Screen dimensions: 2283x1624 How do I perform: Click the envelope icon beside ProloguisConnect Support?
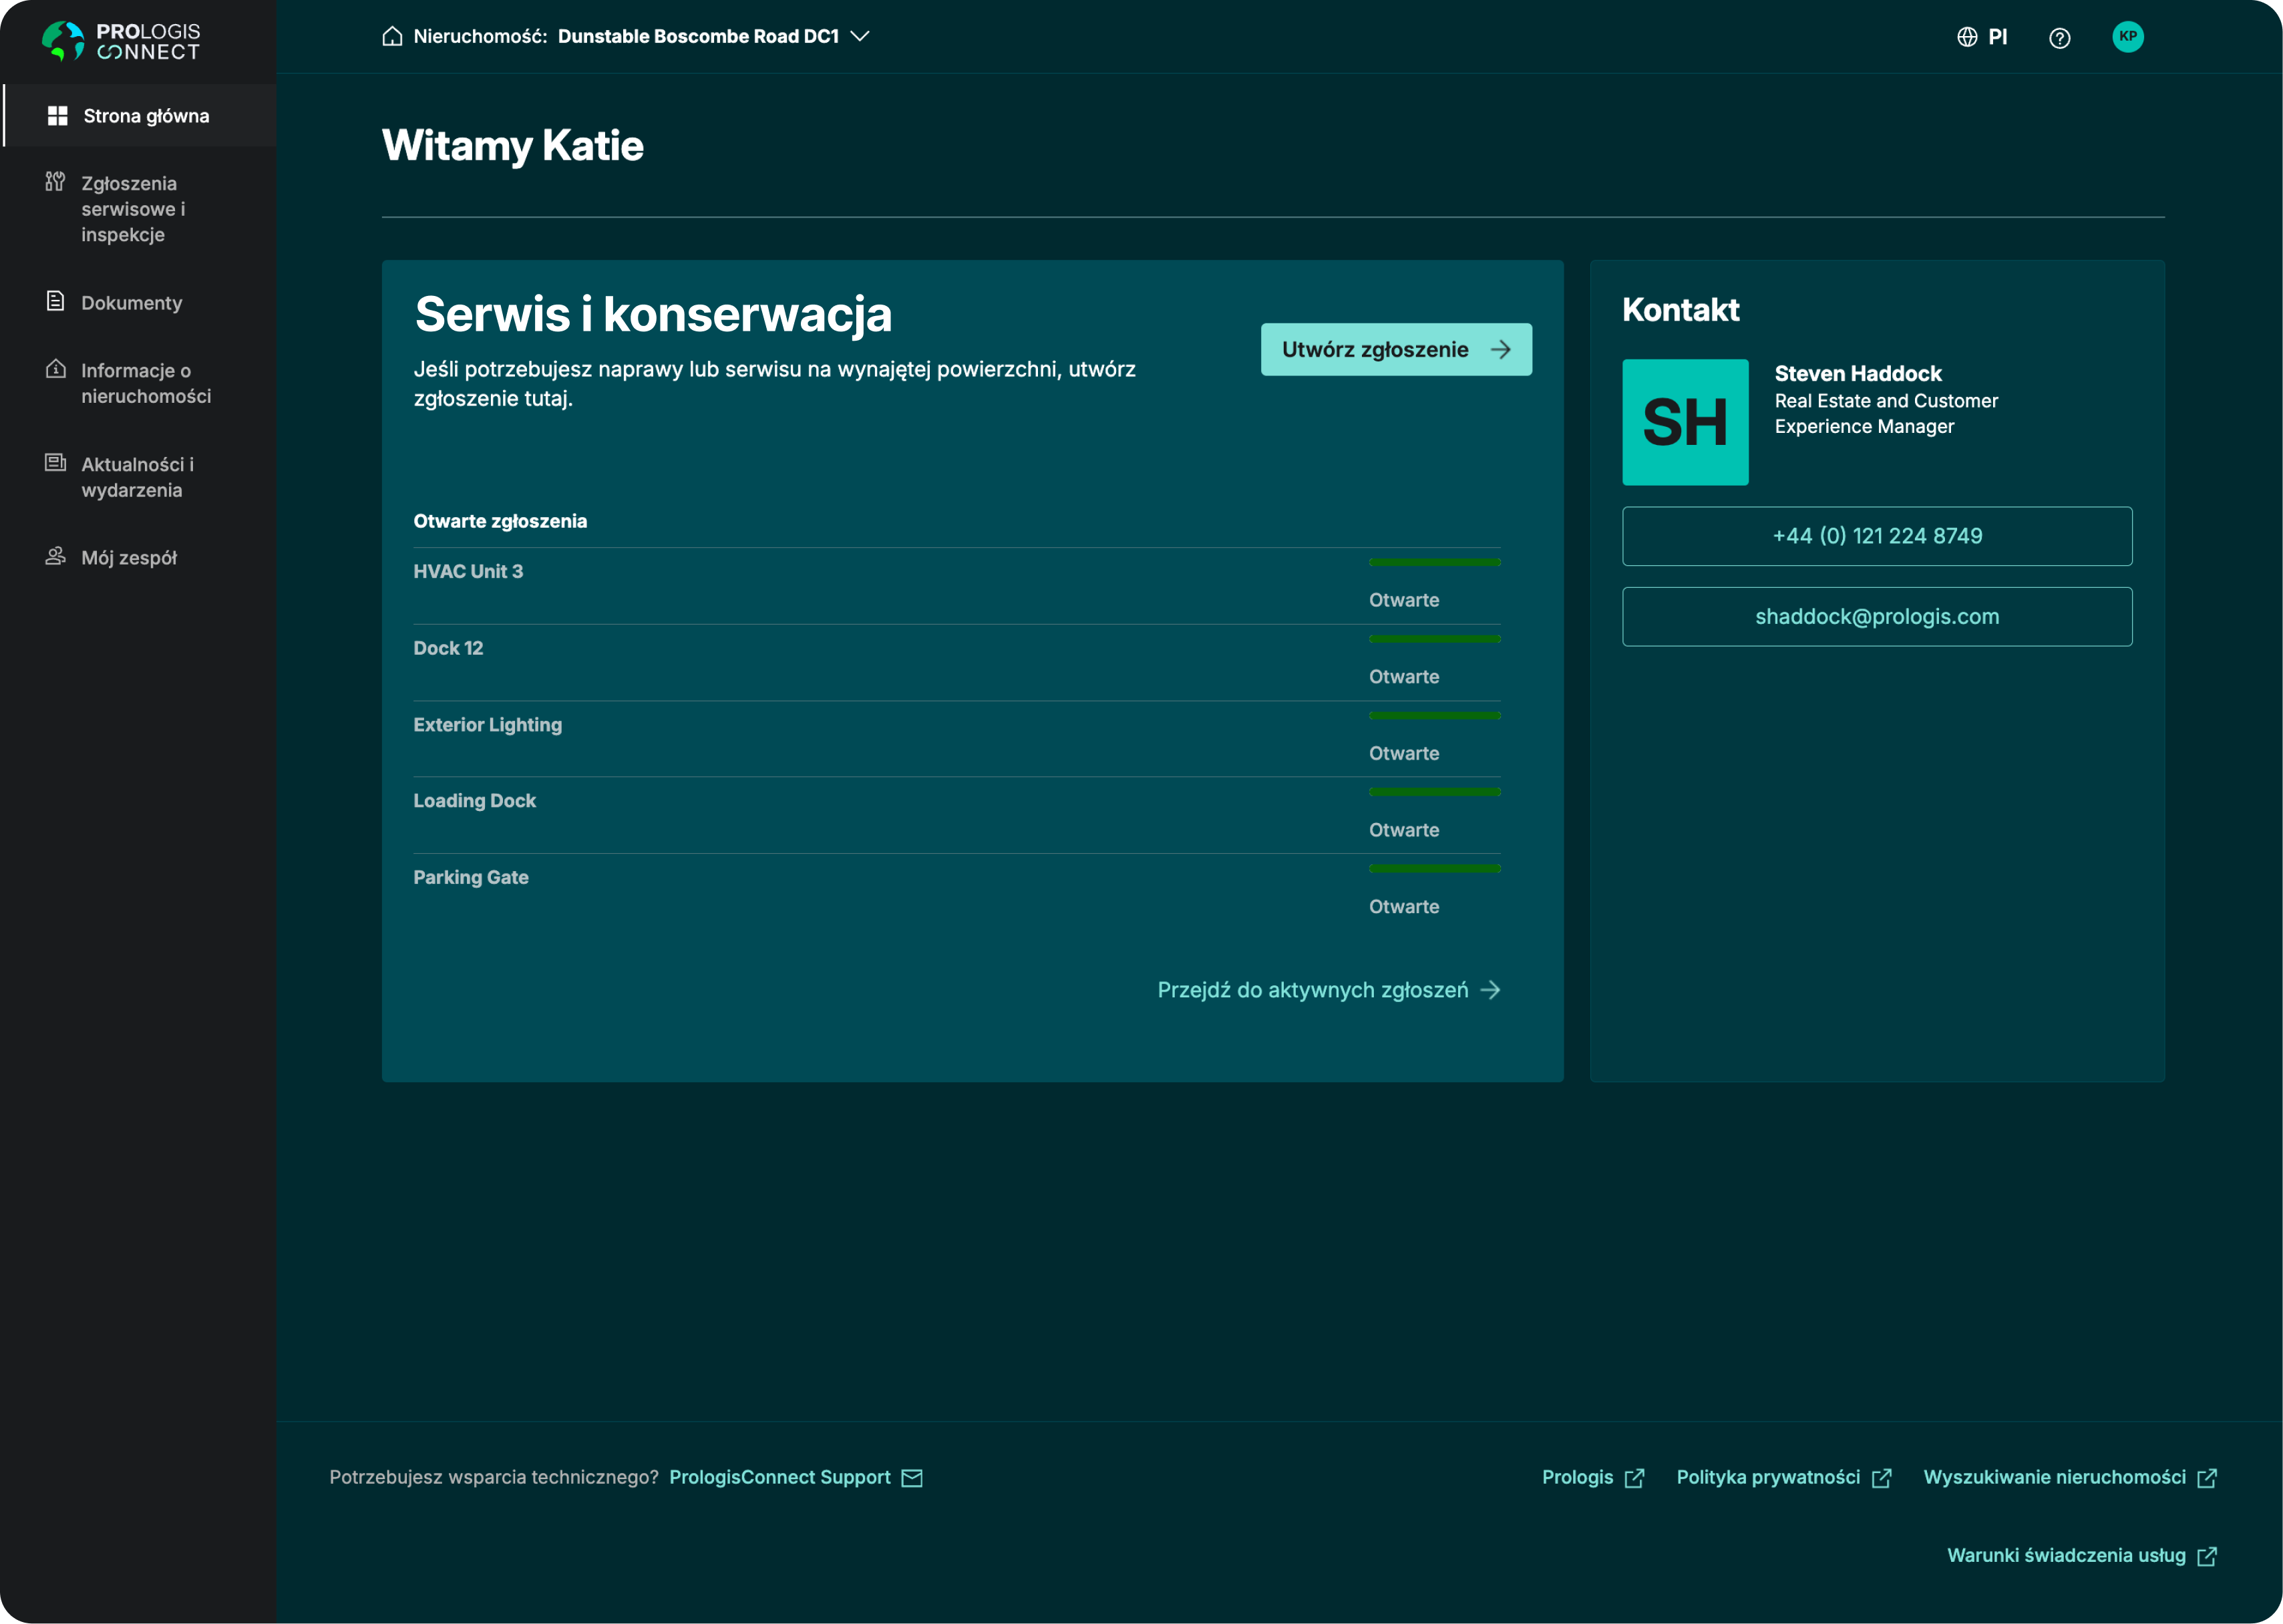pos(912,1478)
